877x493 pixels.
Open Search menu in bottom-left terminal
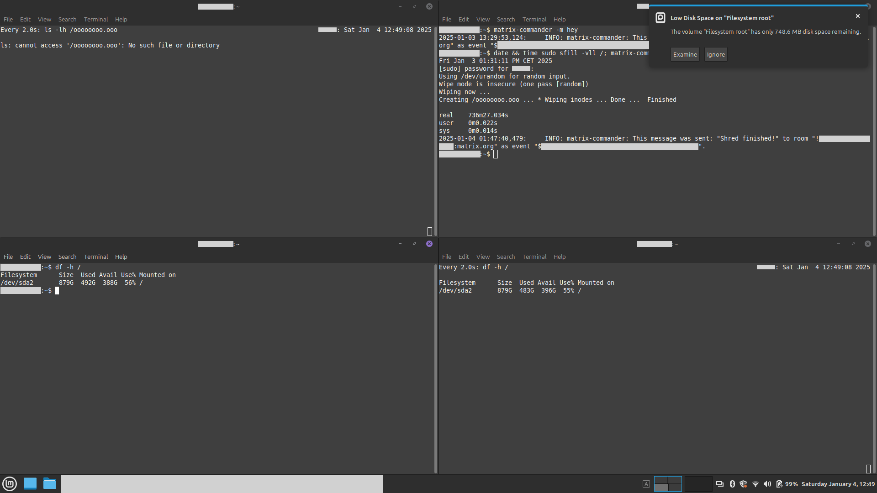[x=67, y=257]
